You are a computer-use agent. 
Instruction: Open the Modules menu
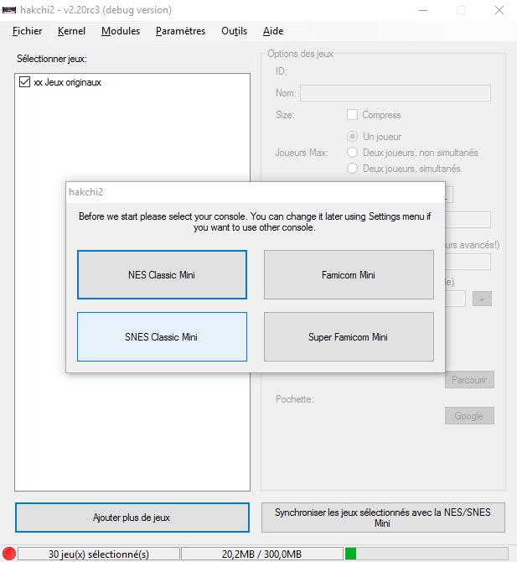(121, 31)
